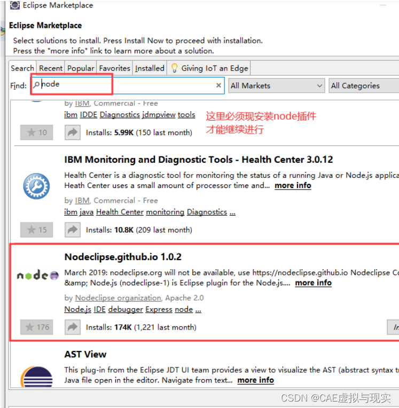
Task: Click the jdmpview tag link
Action: (x=159, y=114)
